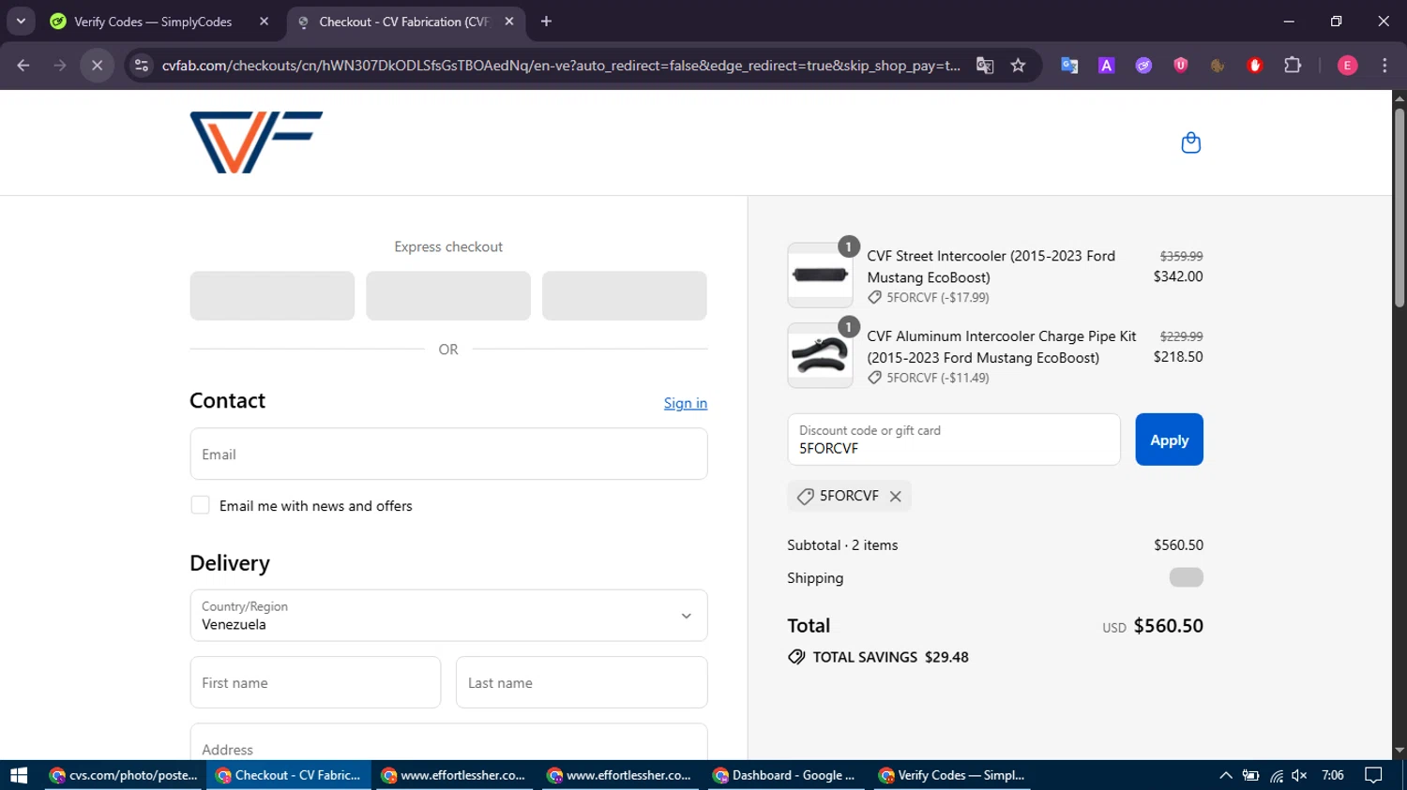Screen dimensions: 1407x790
Task: Click the red hand blocker extension
Action: point(1255,66)
